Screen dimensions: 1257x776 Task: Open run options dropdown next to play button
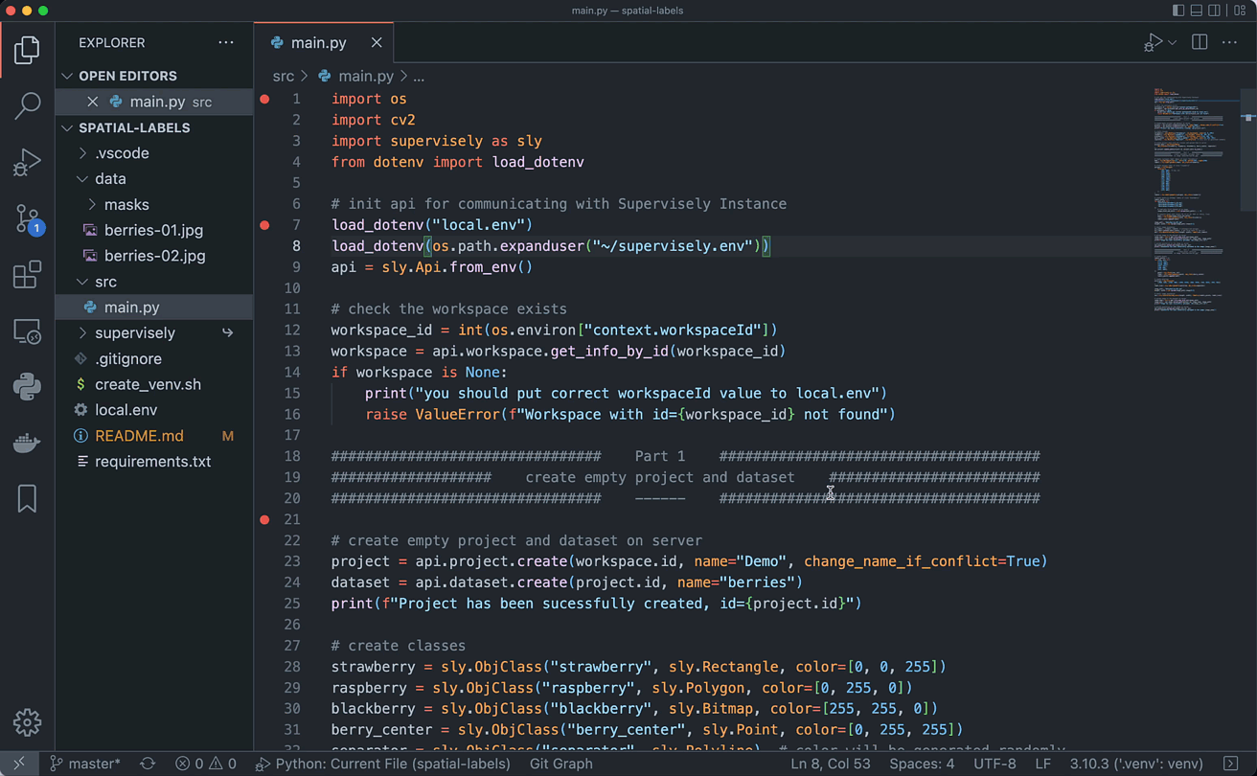click(x=1172, y=43)
